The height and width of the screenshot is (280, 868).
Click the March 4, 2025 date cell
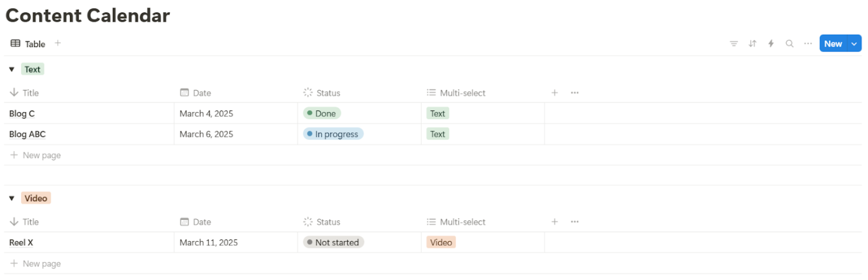[206, 113]
